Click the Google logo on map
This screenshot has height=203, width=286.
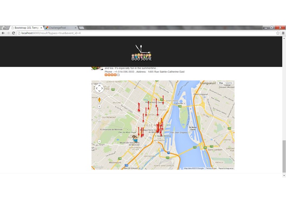click(x=98, y=167)
